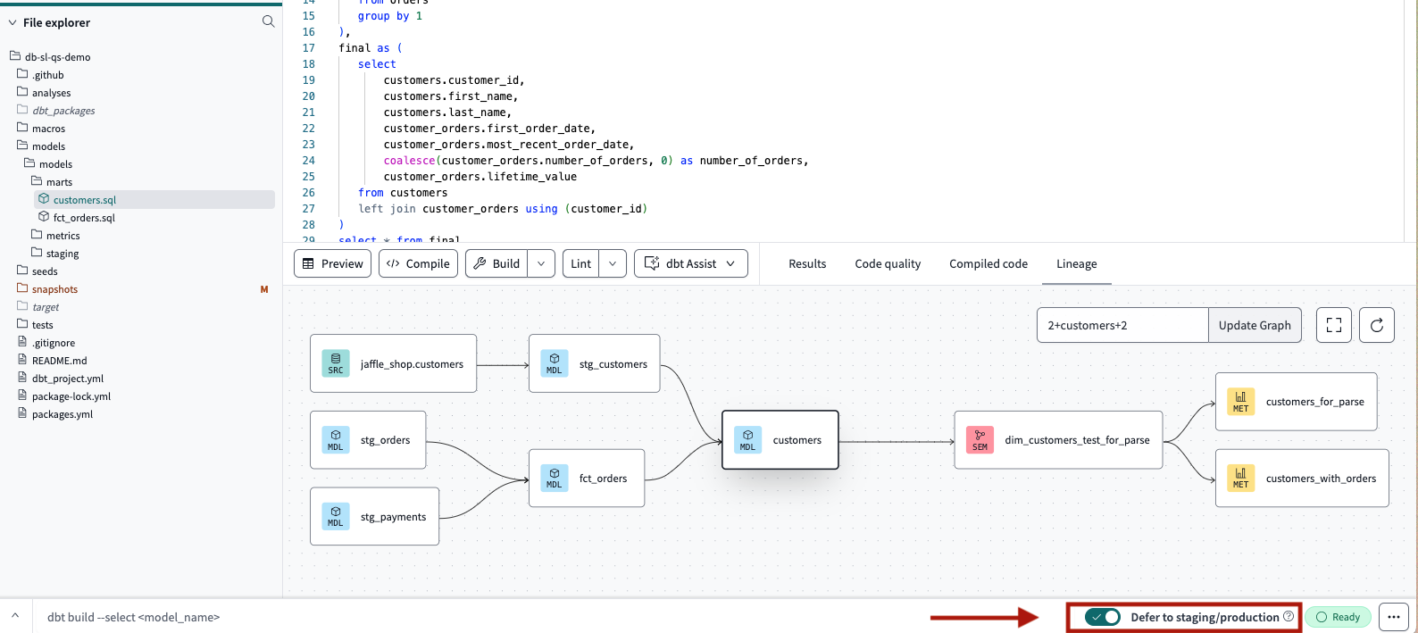Click the help icon beside Defer to staging/production
Viewport: 1418px width, 633px height.
1289,616
